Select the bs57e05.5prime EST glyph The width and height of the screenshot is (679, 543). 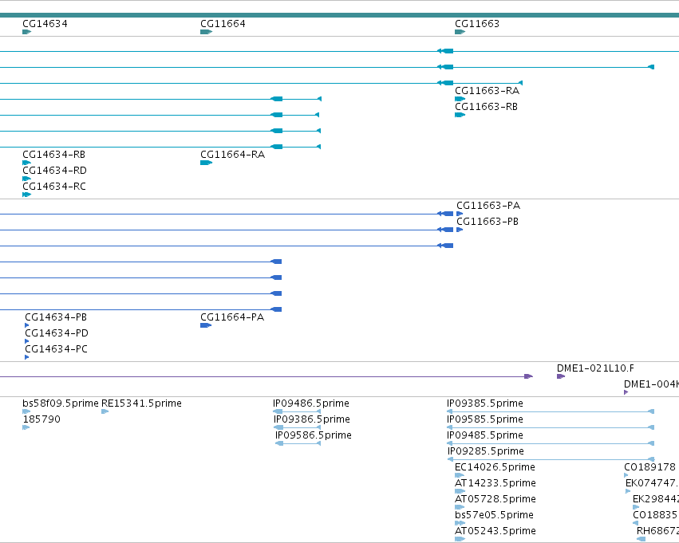click(460, 523)
